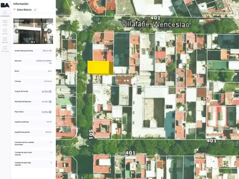
Task: Select the second photo carousel dot
Action: click(x=34, y=42)
